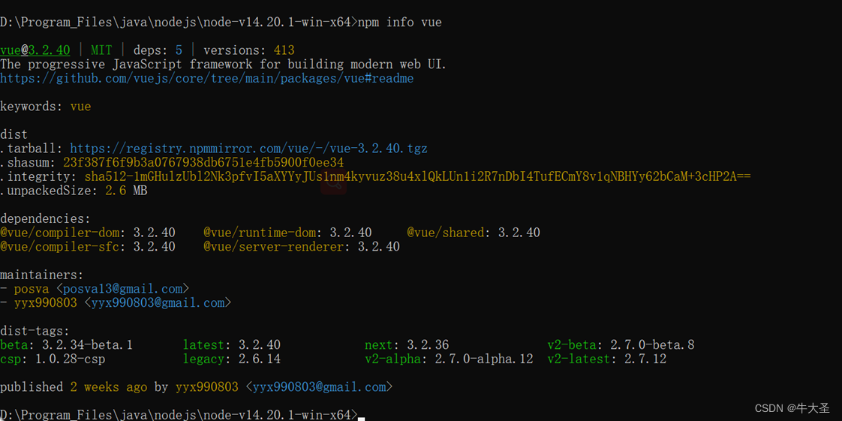Click the 'v2-latest: 2.7.12' tag

point(607,359)
